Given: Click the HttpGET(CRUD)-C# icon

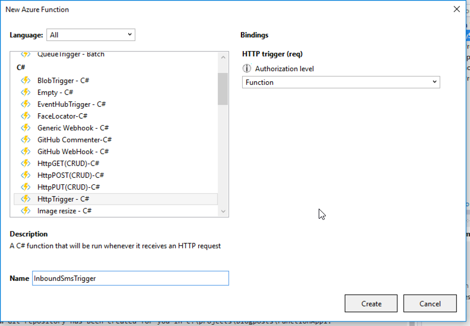Looking at the screenshot, I should (x=26, y=163).
